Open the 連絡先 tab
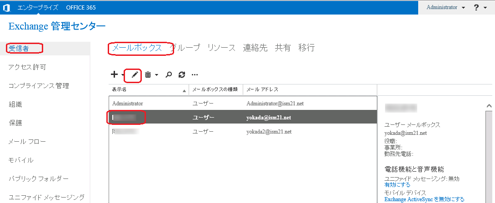This screenshot has height=203, width=495. [x=255, y=48]
